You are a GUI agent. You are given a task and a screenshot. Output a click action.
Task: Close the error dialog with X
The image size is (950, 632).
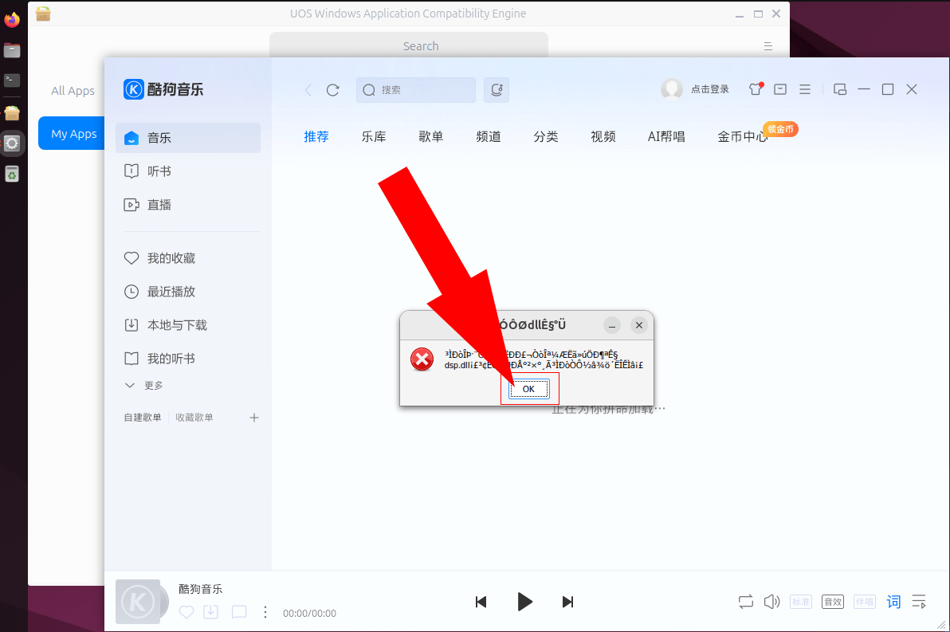[x=638, y=325]
